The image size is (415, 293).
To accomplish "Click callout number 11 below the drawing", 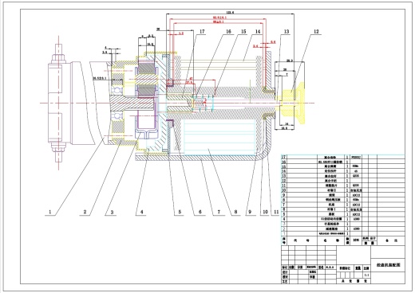I will [276, 212].
